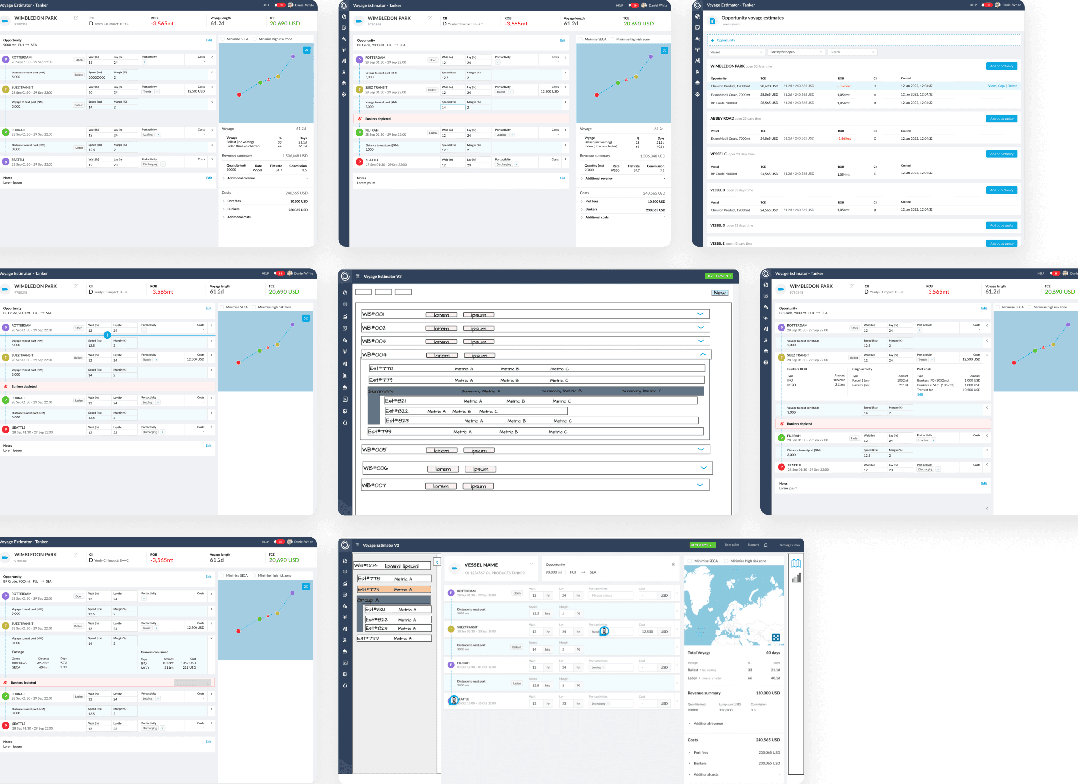Open the Sort by first open dropdown

pos(796,52)
